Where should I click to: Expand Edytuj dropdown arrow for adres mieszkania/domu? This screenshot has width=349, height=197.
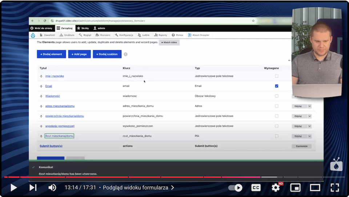pos(309,106)
